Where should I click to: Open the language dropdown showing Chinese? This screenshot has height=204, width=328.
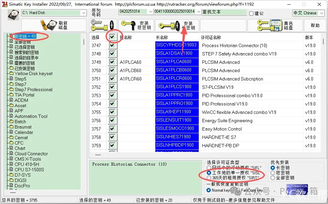[x=322, y=13]
